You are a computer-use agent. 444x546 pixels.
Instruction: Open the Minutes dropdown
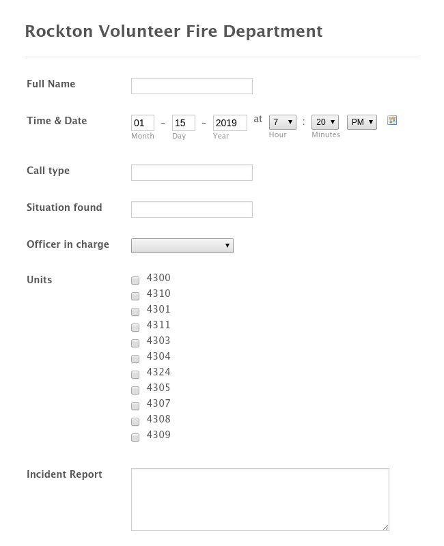tap(325, 122)
